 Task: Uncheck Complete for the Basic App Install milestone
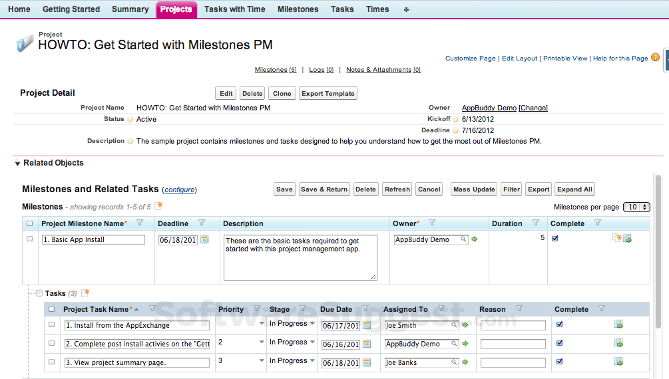(555, 239)
